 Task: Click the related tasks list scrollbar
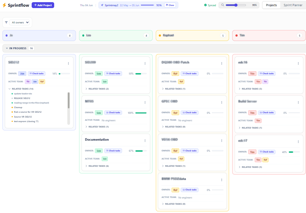click(x=68, y=100)
